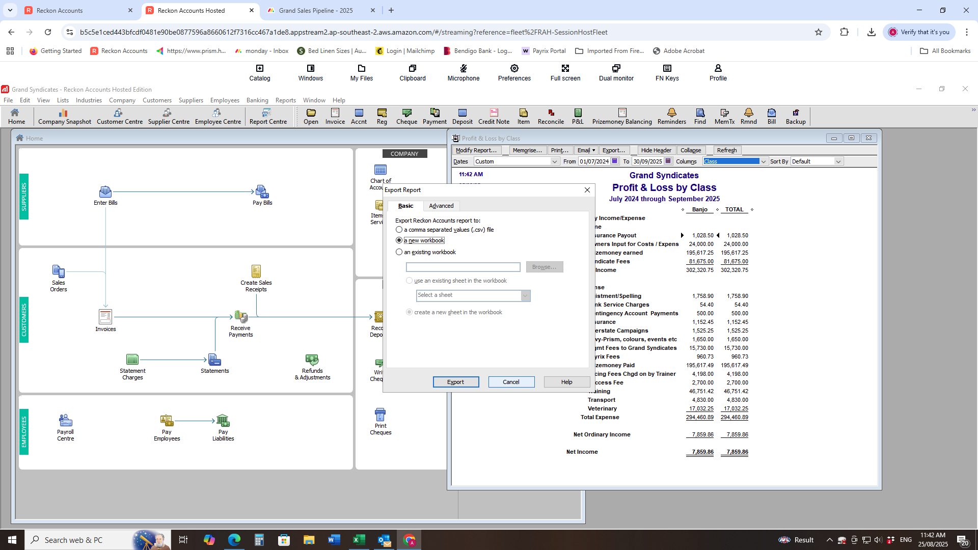Click the workbook file path field
The image size is (978, 550).
(463, 267)
